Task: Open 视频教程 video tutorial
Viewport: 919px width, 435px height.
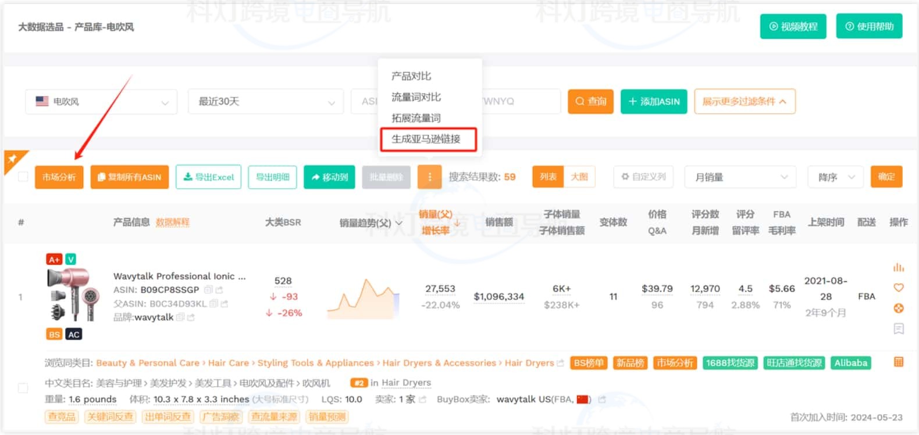Action: pyautogui.click(x=793, y=26)
